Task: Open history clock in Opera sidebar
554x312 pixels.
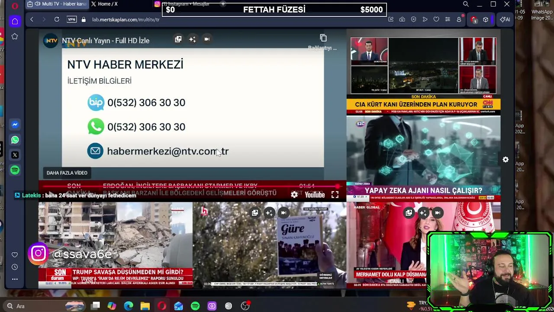Action: [15, 267]
